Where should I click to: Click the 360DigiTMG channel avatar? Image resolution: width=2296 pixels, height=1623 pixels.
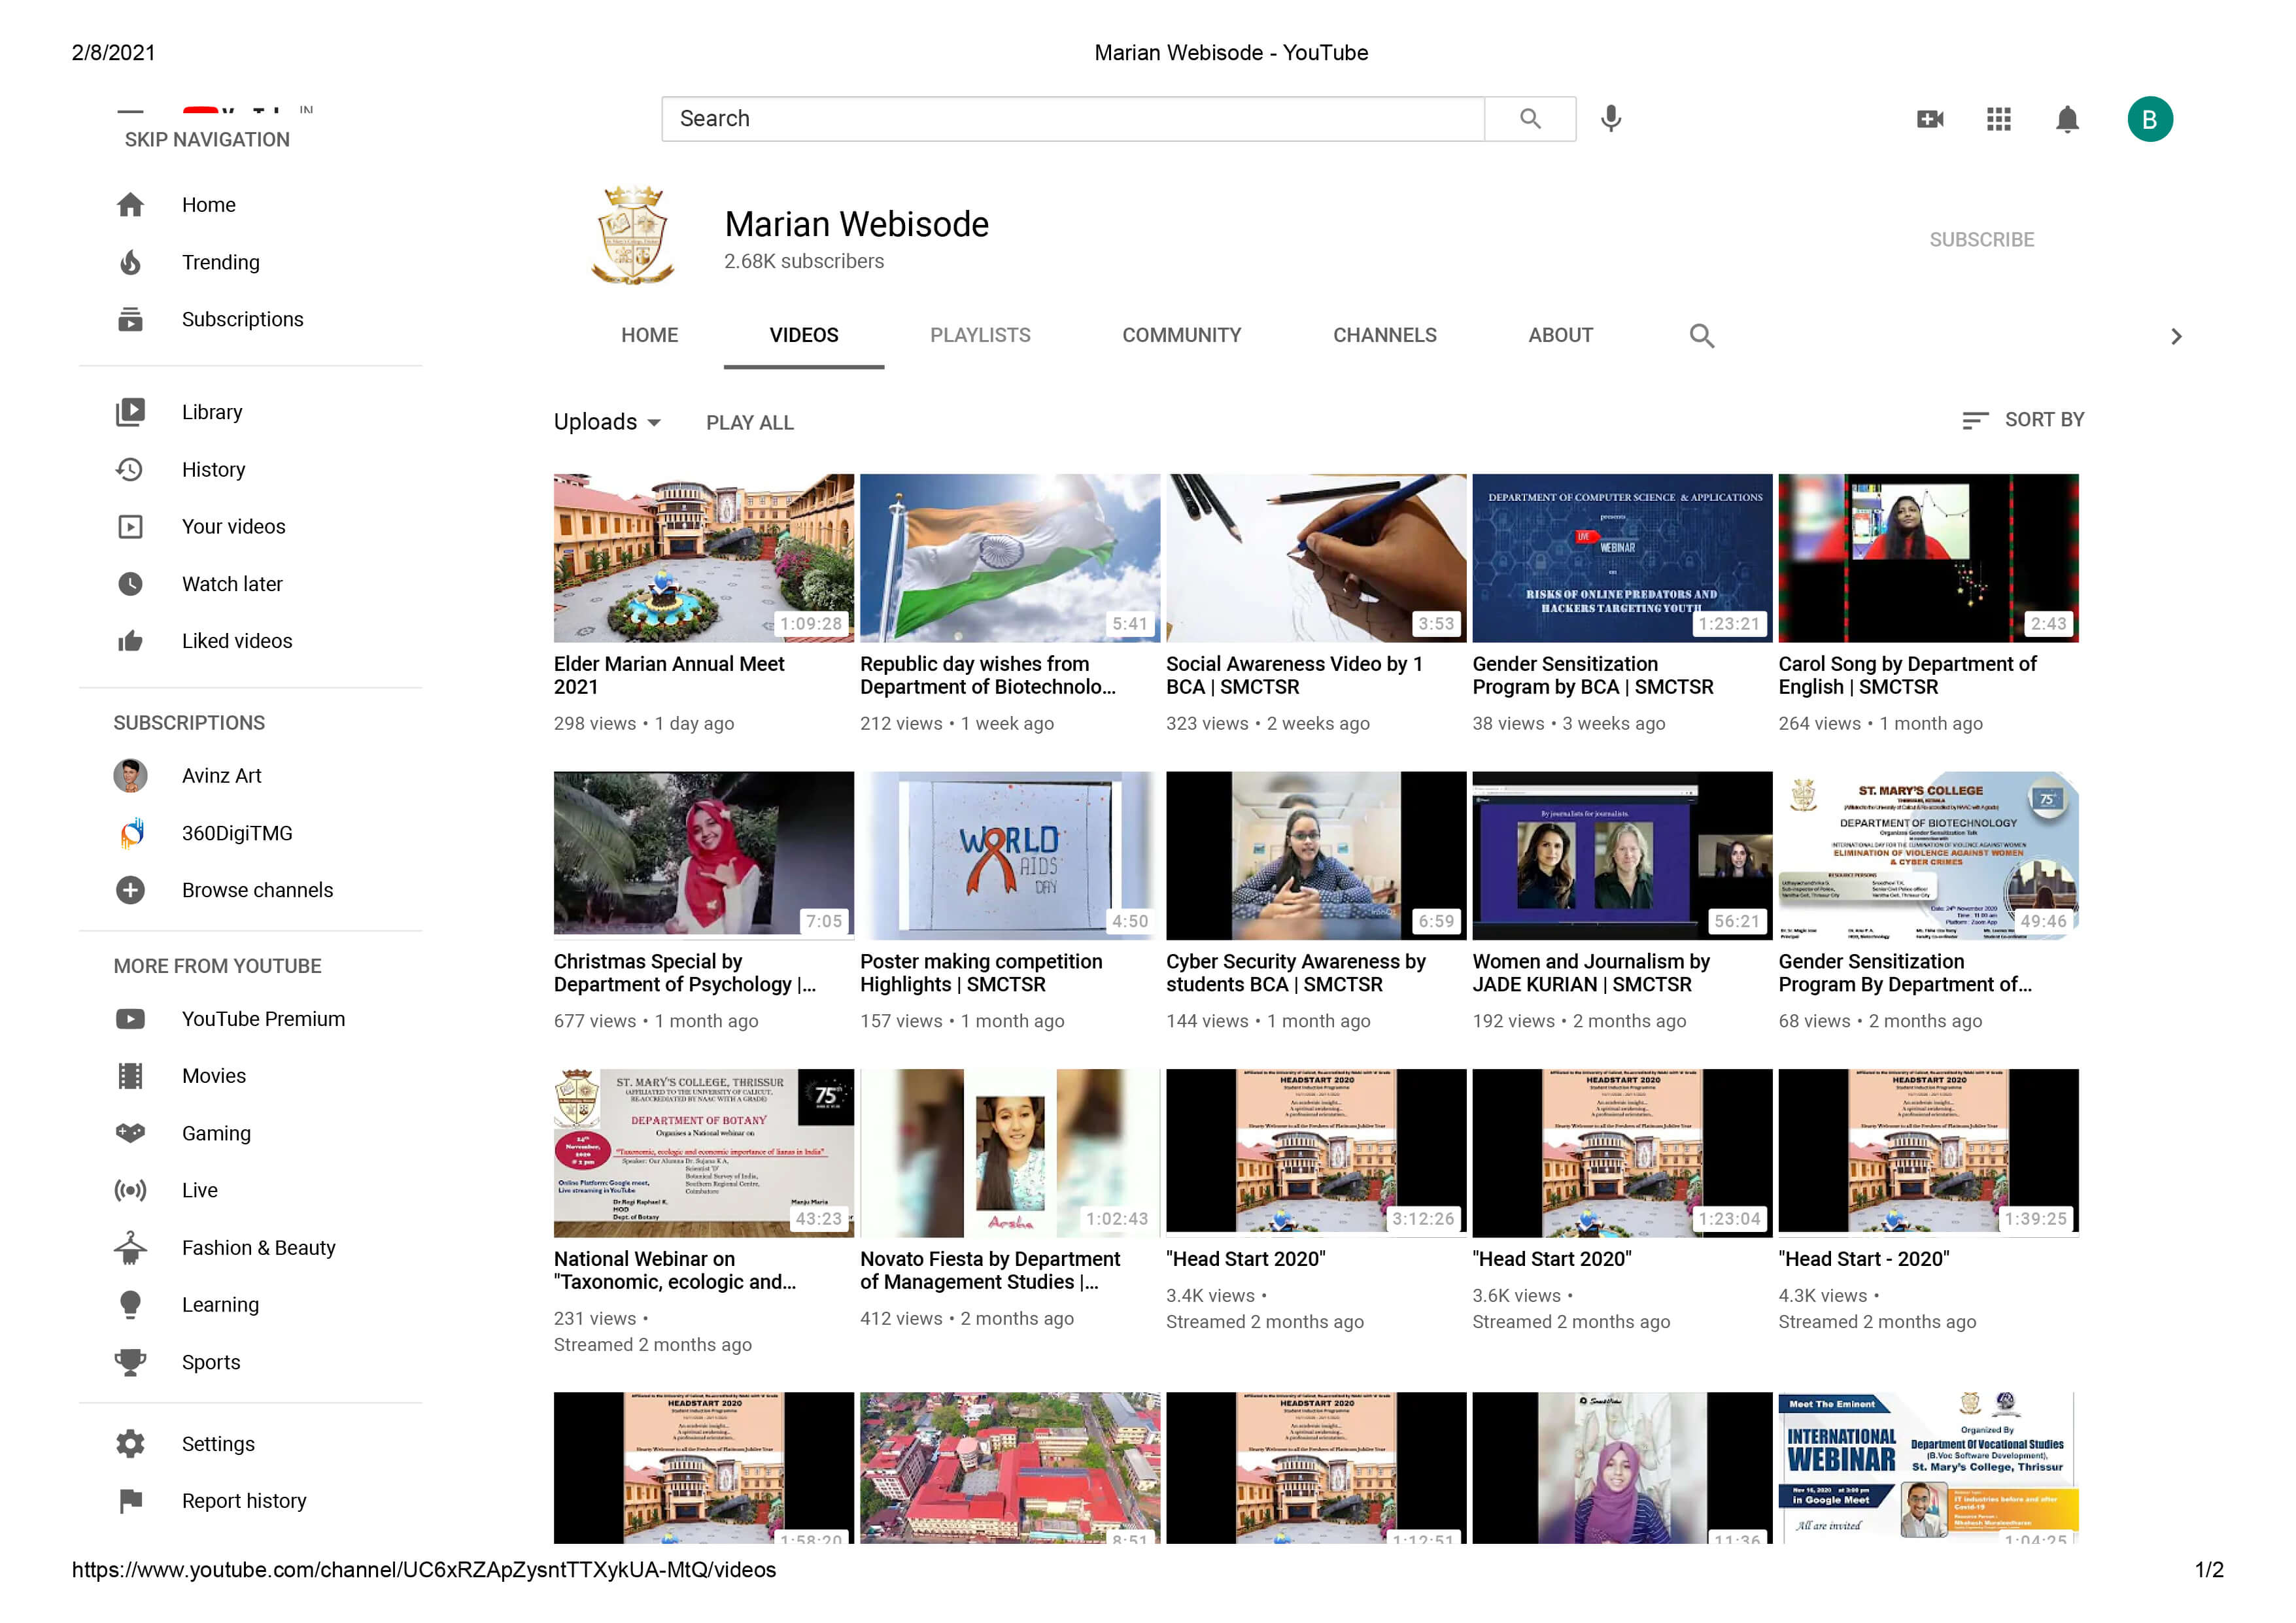click(x=130, y=833)
